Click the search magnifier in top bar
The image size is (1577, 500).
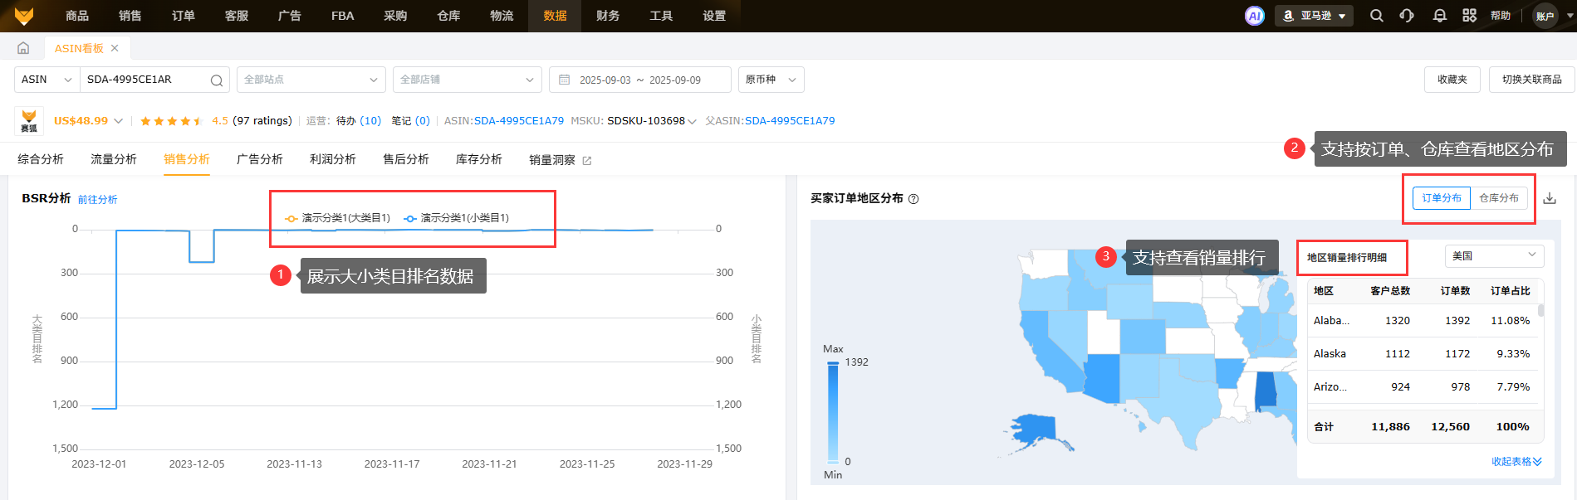1376,16
